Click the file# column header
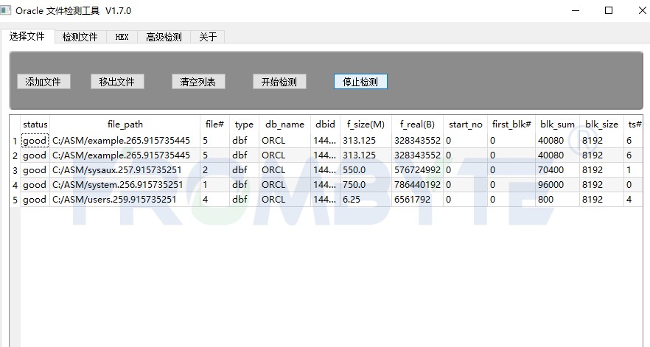Viewport: 650px width, 347px height. (214, 125)
